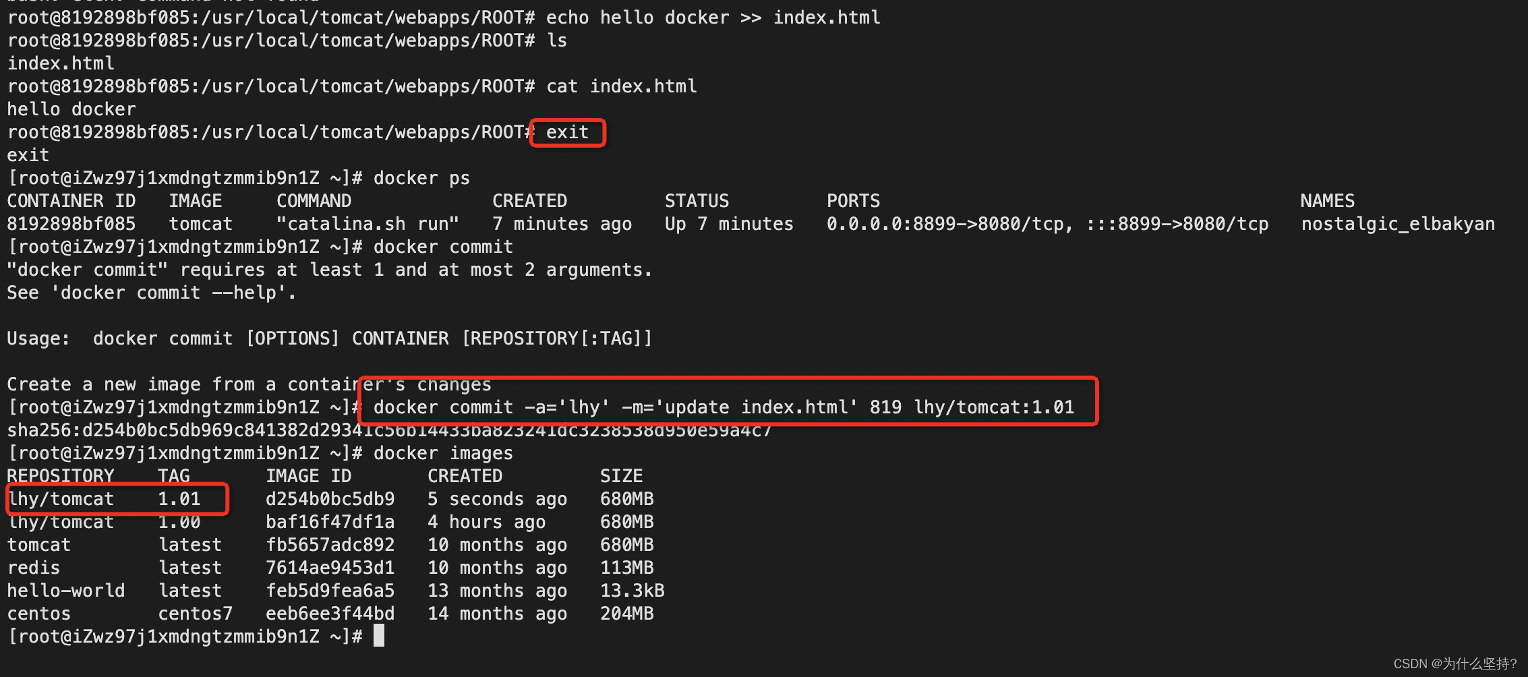Click container ID 8192898bf085 in table

71,224
